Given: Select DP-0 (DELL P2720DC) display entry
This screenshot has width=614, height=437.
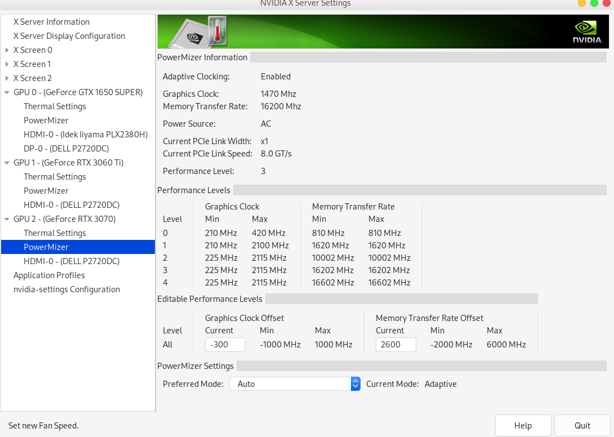Looking at the screenshot, I should tap(66, 149).
